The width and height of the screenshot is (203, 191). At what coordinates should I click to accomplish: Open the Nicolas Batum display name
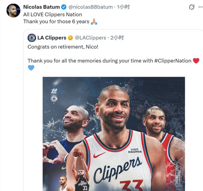[x=42, y=7]
